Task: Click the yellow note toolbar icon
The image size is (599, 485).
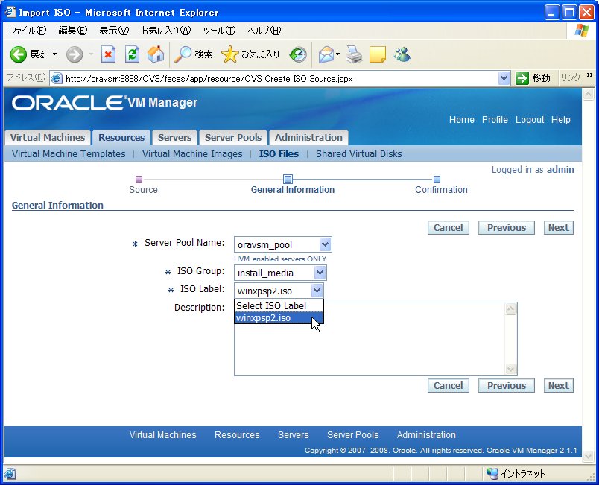Action: click(378, 54)
